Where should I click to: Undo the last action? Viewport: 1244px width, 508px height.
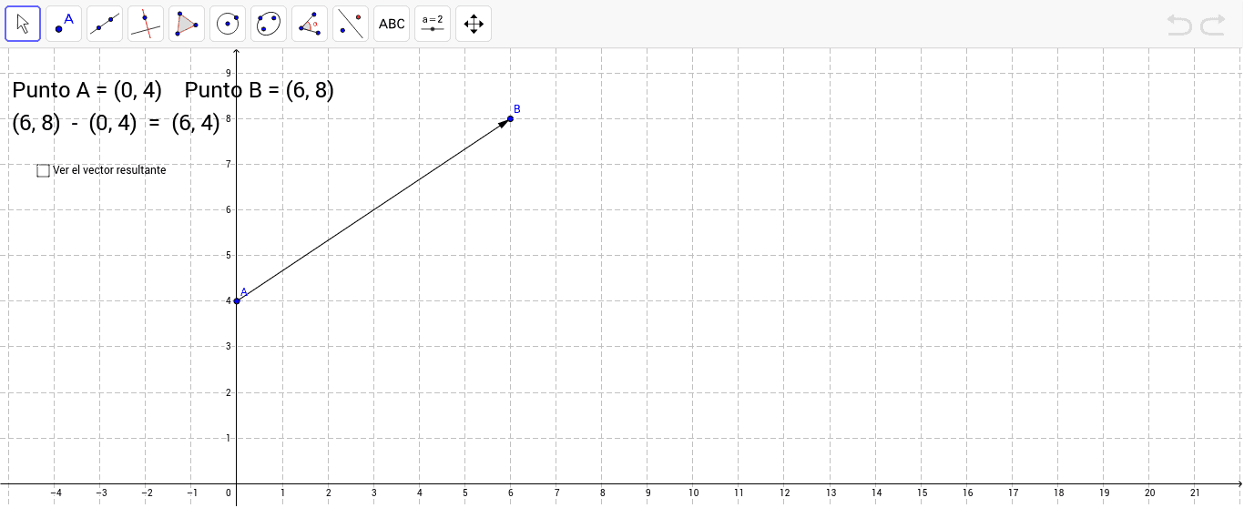[1179, 25]
